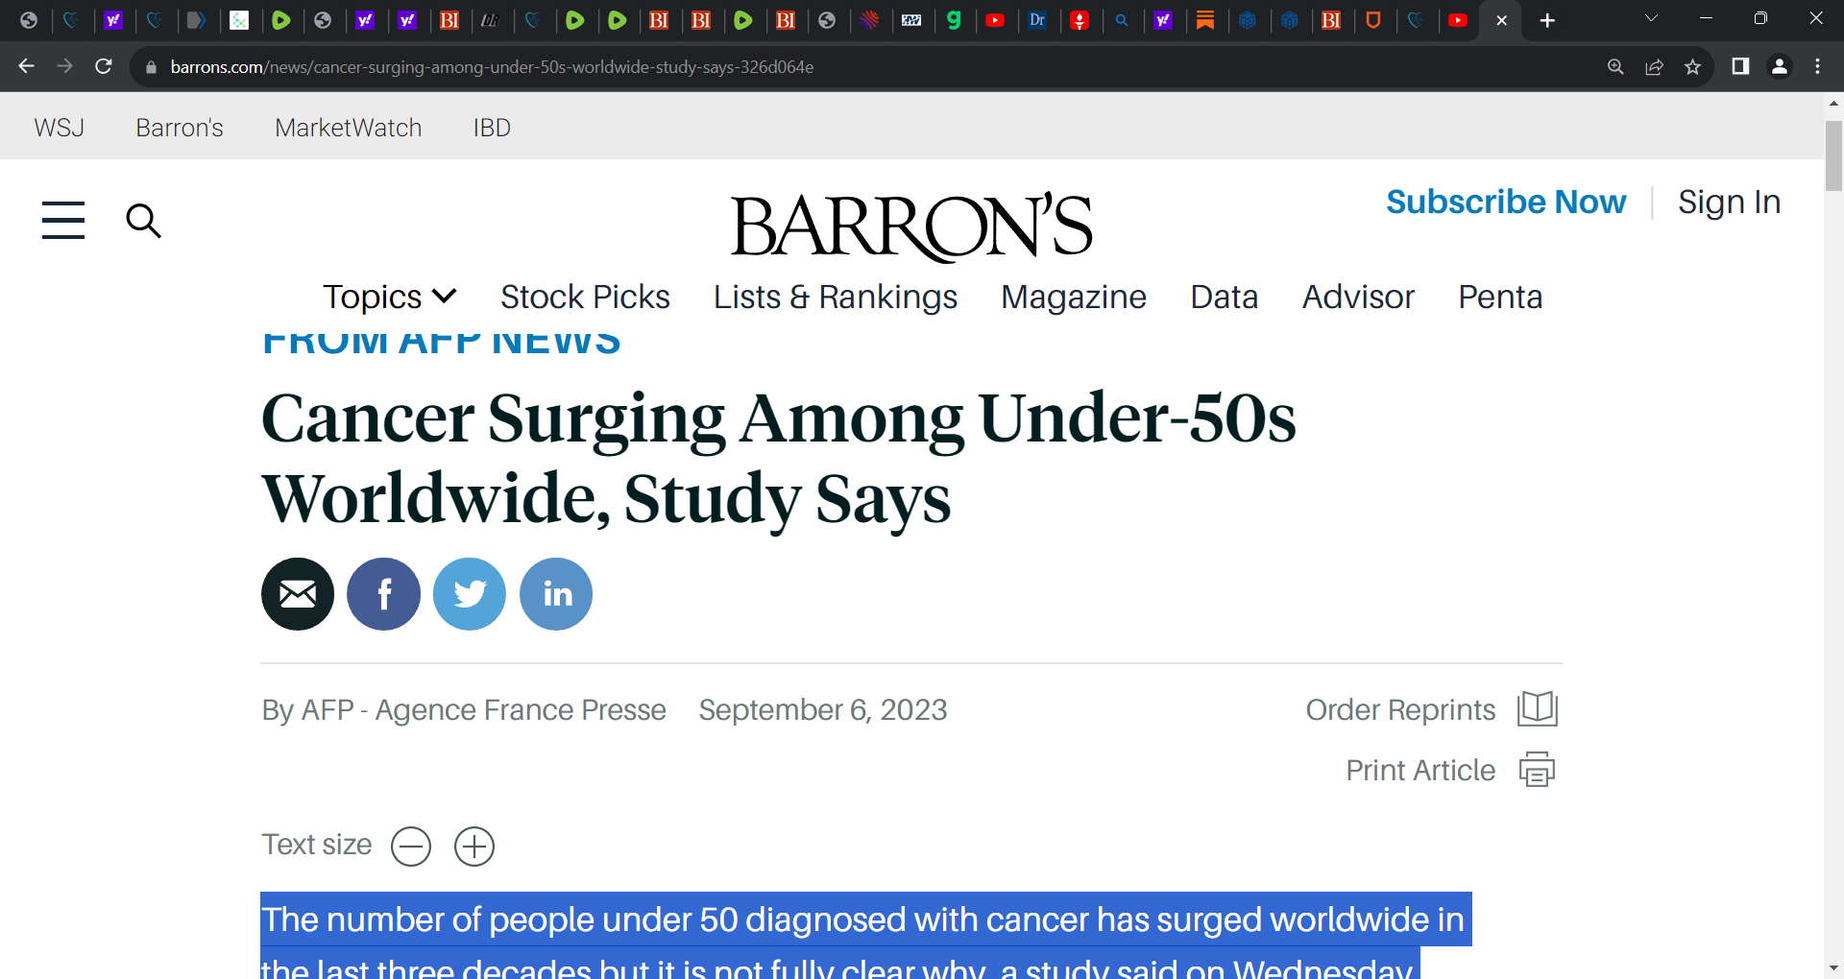Go back using browser back arrow
The image size is (1844, 979).
pyautogui.click(x=26, y=66)
